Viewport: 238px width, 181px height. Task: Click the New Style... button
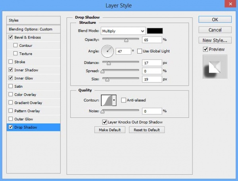point(215,40)
